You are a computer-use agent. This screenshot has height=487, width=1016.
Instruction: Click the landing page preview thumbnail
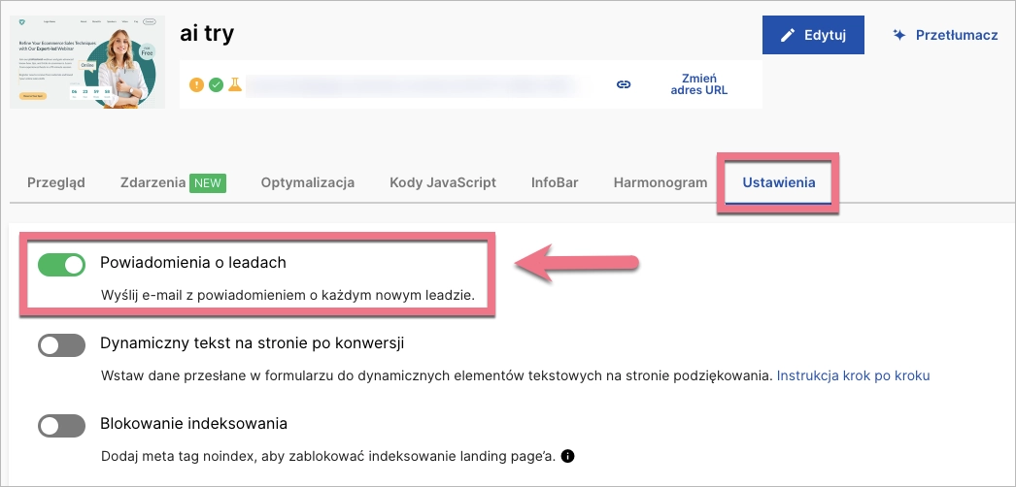click(x=88, y=60)
